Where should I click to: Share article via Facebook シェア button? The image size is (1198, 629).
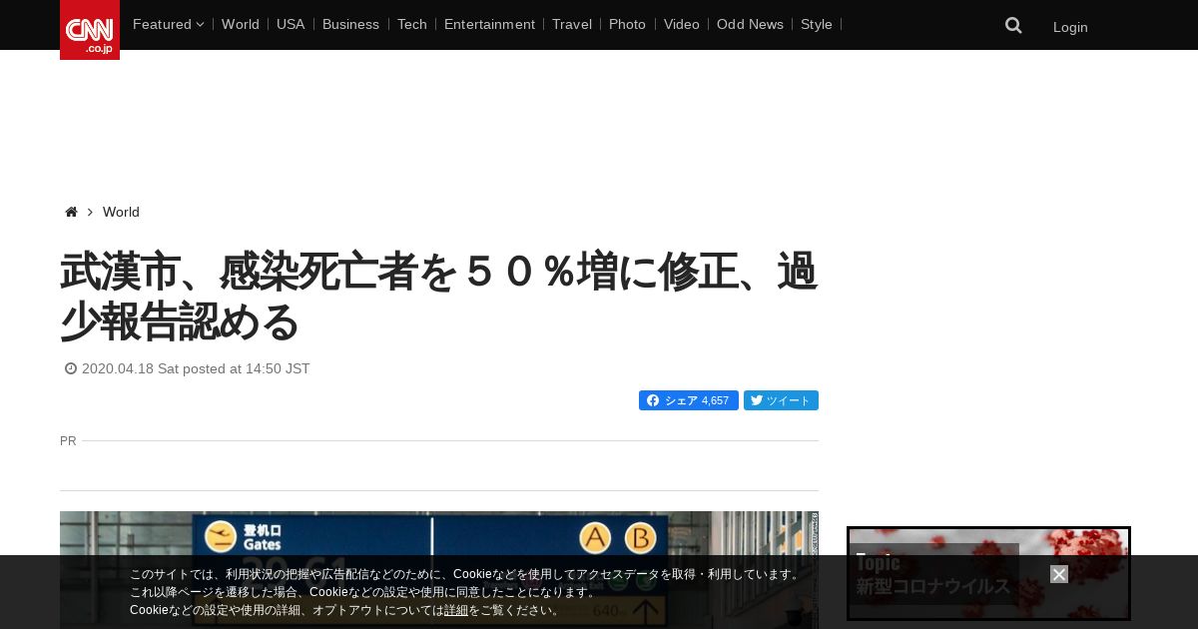tap(689, 400)
